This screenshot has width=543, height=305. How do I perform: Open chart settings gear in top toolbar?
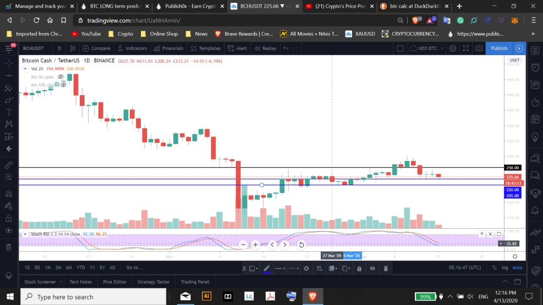(x=453, y=48)
